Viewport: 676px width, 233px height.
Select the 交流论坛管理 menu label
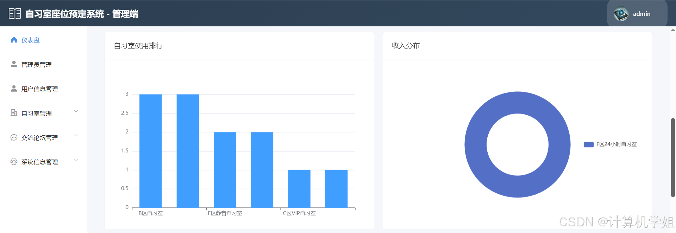(x=40, y=138)
